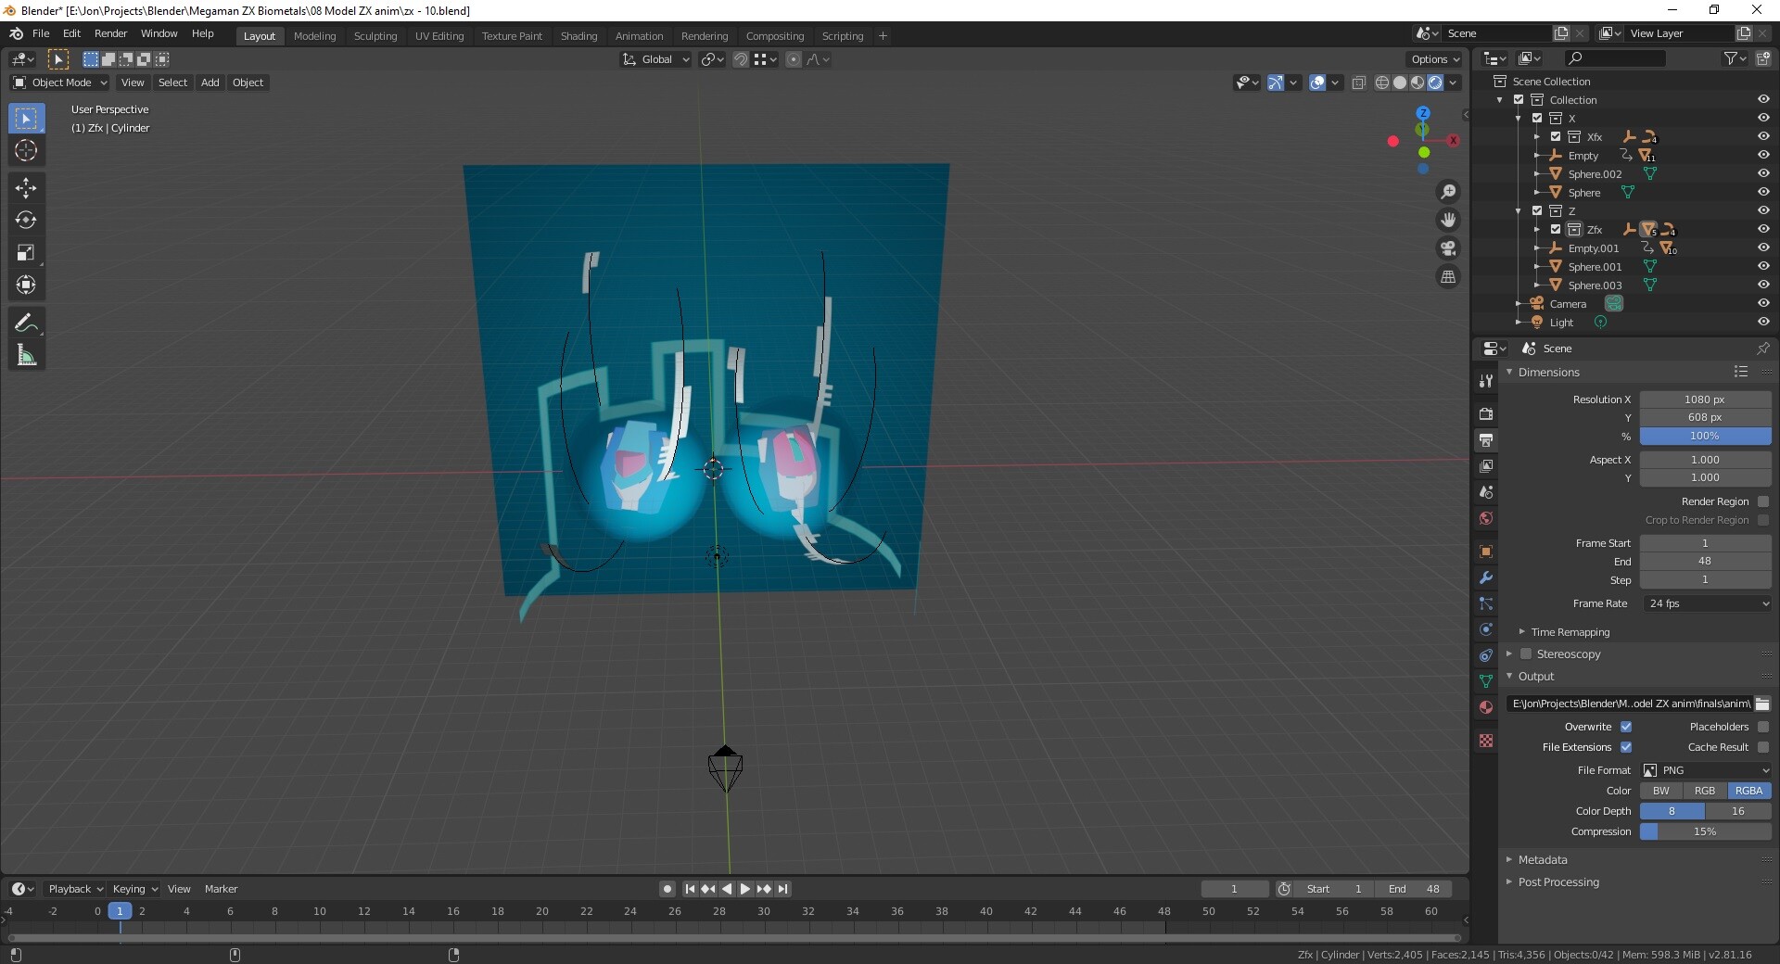Open the PNG file format dropdown
The width and height of the screenshot is (1780, 964).
tap(1707, 770)
